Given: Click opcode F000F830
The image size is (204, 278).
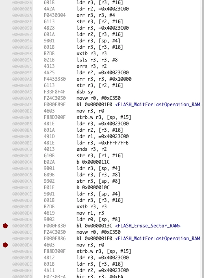Looking at the screenshot, I should pos(55,226).
